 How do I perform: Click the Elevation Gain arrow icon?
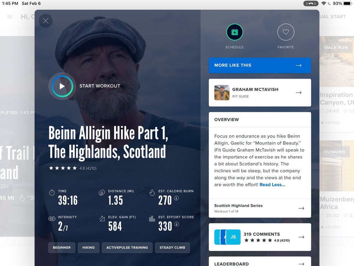[x=102, y=219]
